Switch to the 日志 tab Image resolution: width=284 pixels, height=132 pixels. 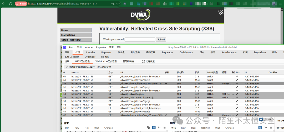[202, 52]
